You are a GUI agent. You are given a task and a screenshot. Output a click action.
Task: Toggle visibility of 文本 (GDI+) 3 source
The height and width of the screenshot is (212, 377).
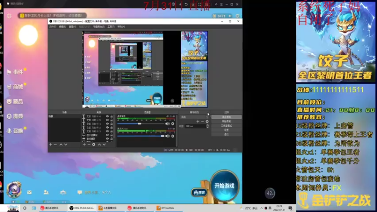(107, 131)
